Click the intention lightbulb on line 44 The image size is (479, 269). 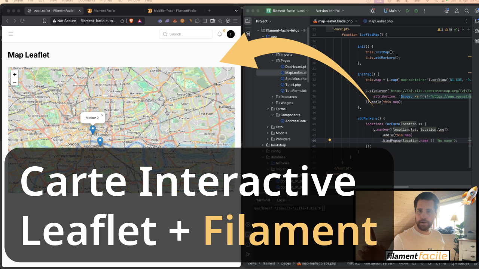[x=330, y=141]
